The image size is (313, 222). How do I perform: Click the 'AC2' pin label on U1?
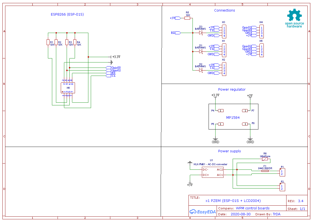tap(220, 169)
